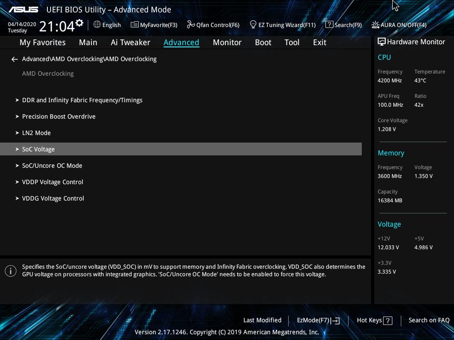Click the EZ Tuning Wizard bulb icon

(x=253, y=25)
